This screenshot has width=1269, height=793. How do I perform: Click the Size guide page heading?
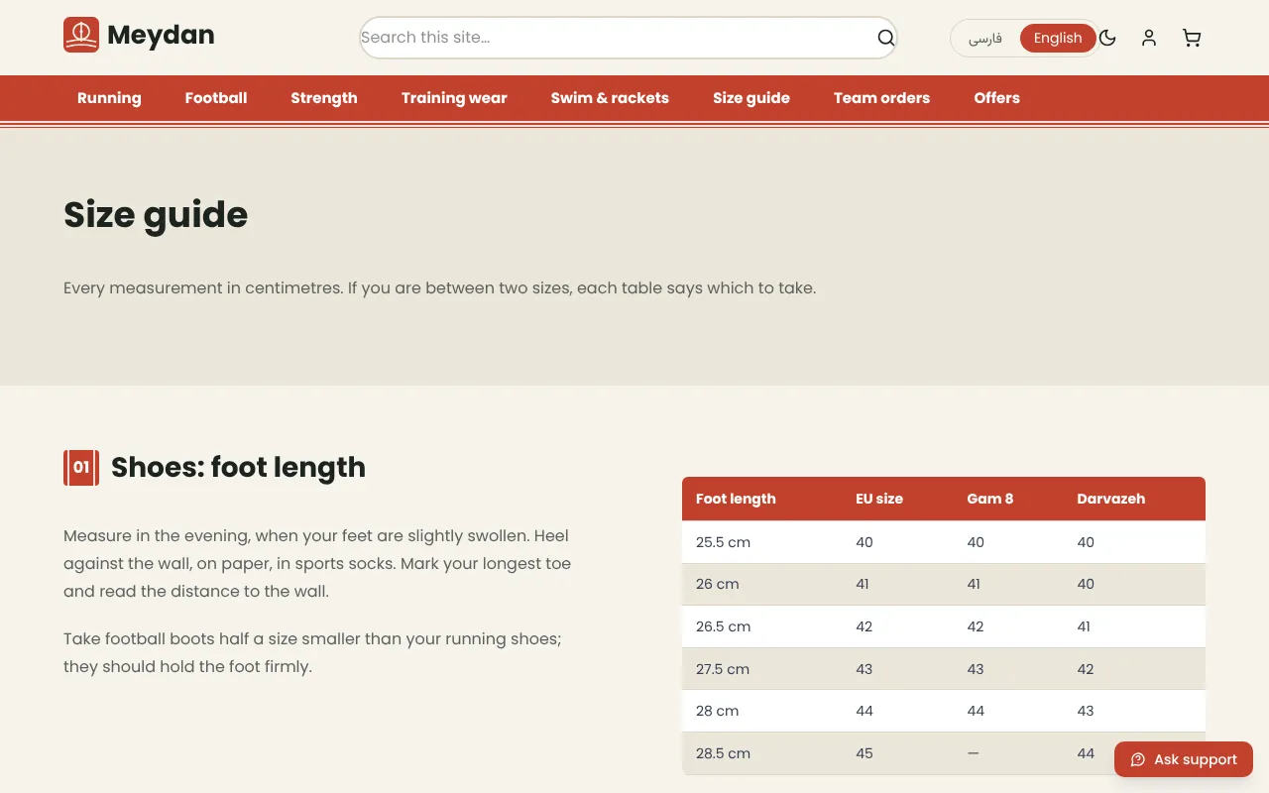coord(156,215)
